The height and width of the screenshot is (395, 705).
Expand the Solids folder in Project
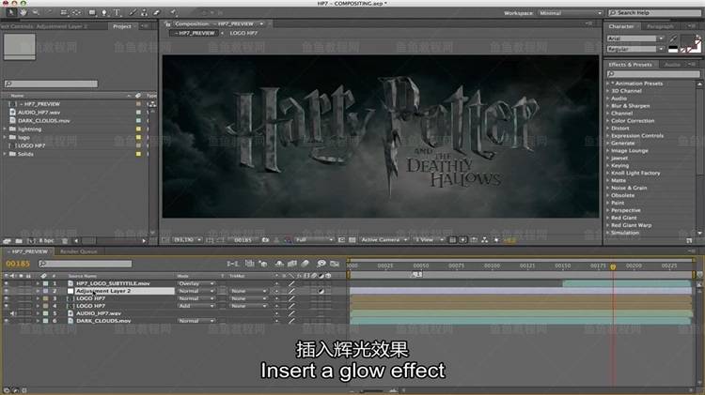tap(5, 154)
